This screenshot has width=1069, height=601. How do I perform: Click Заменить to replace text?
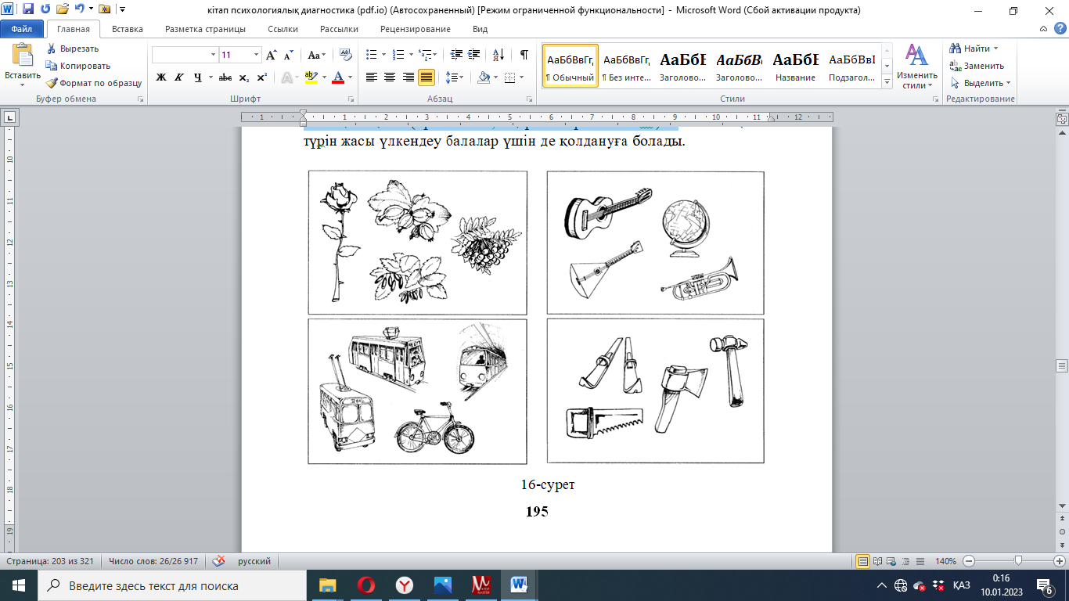(x=979, y=66)
